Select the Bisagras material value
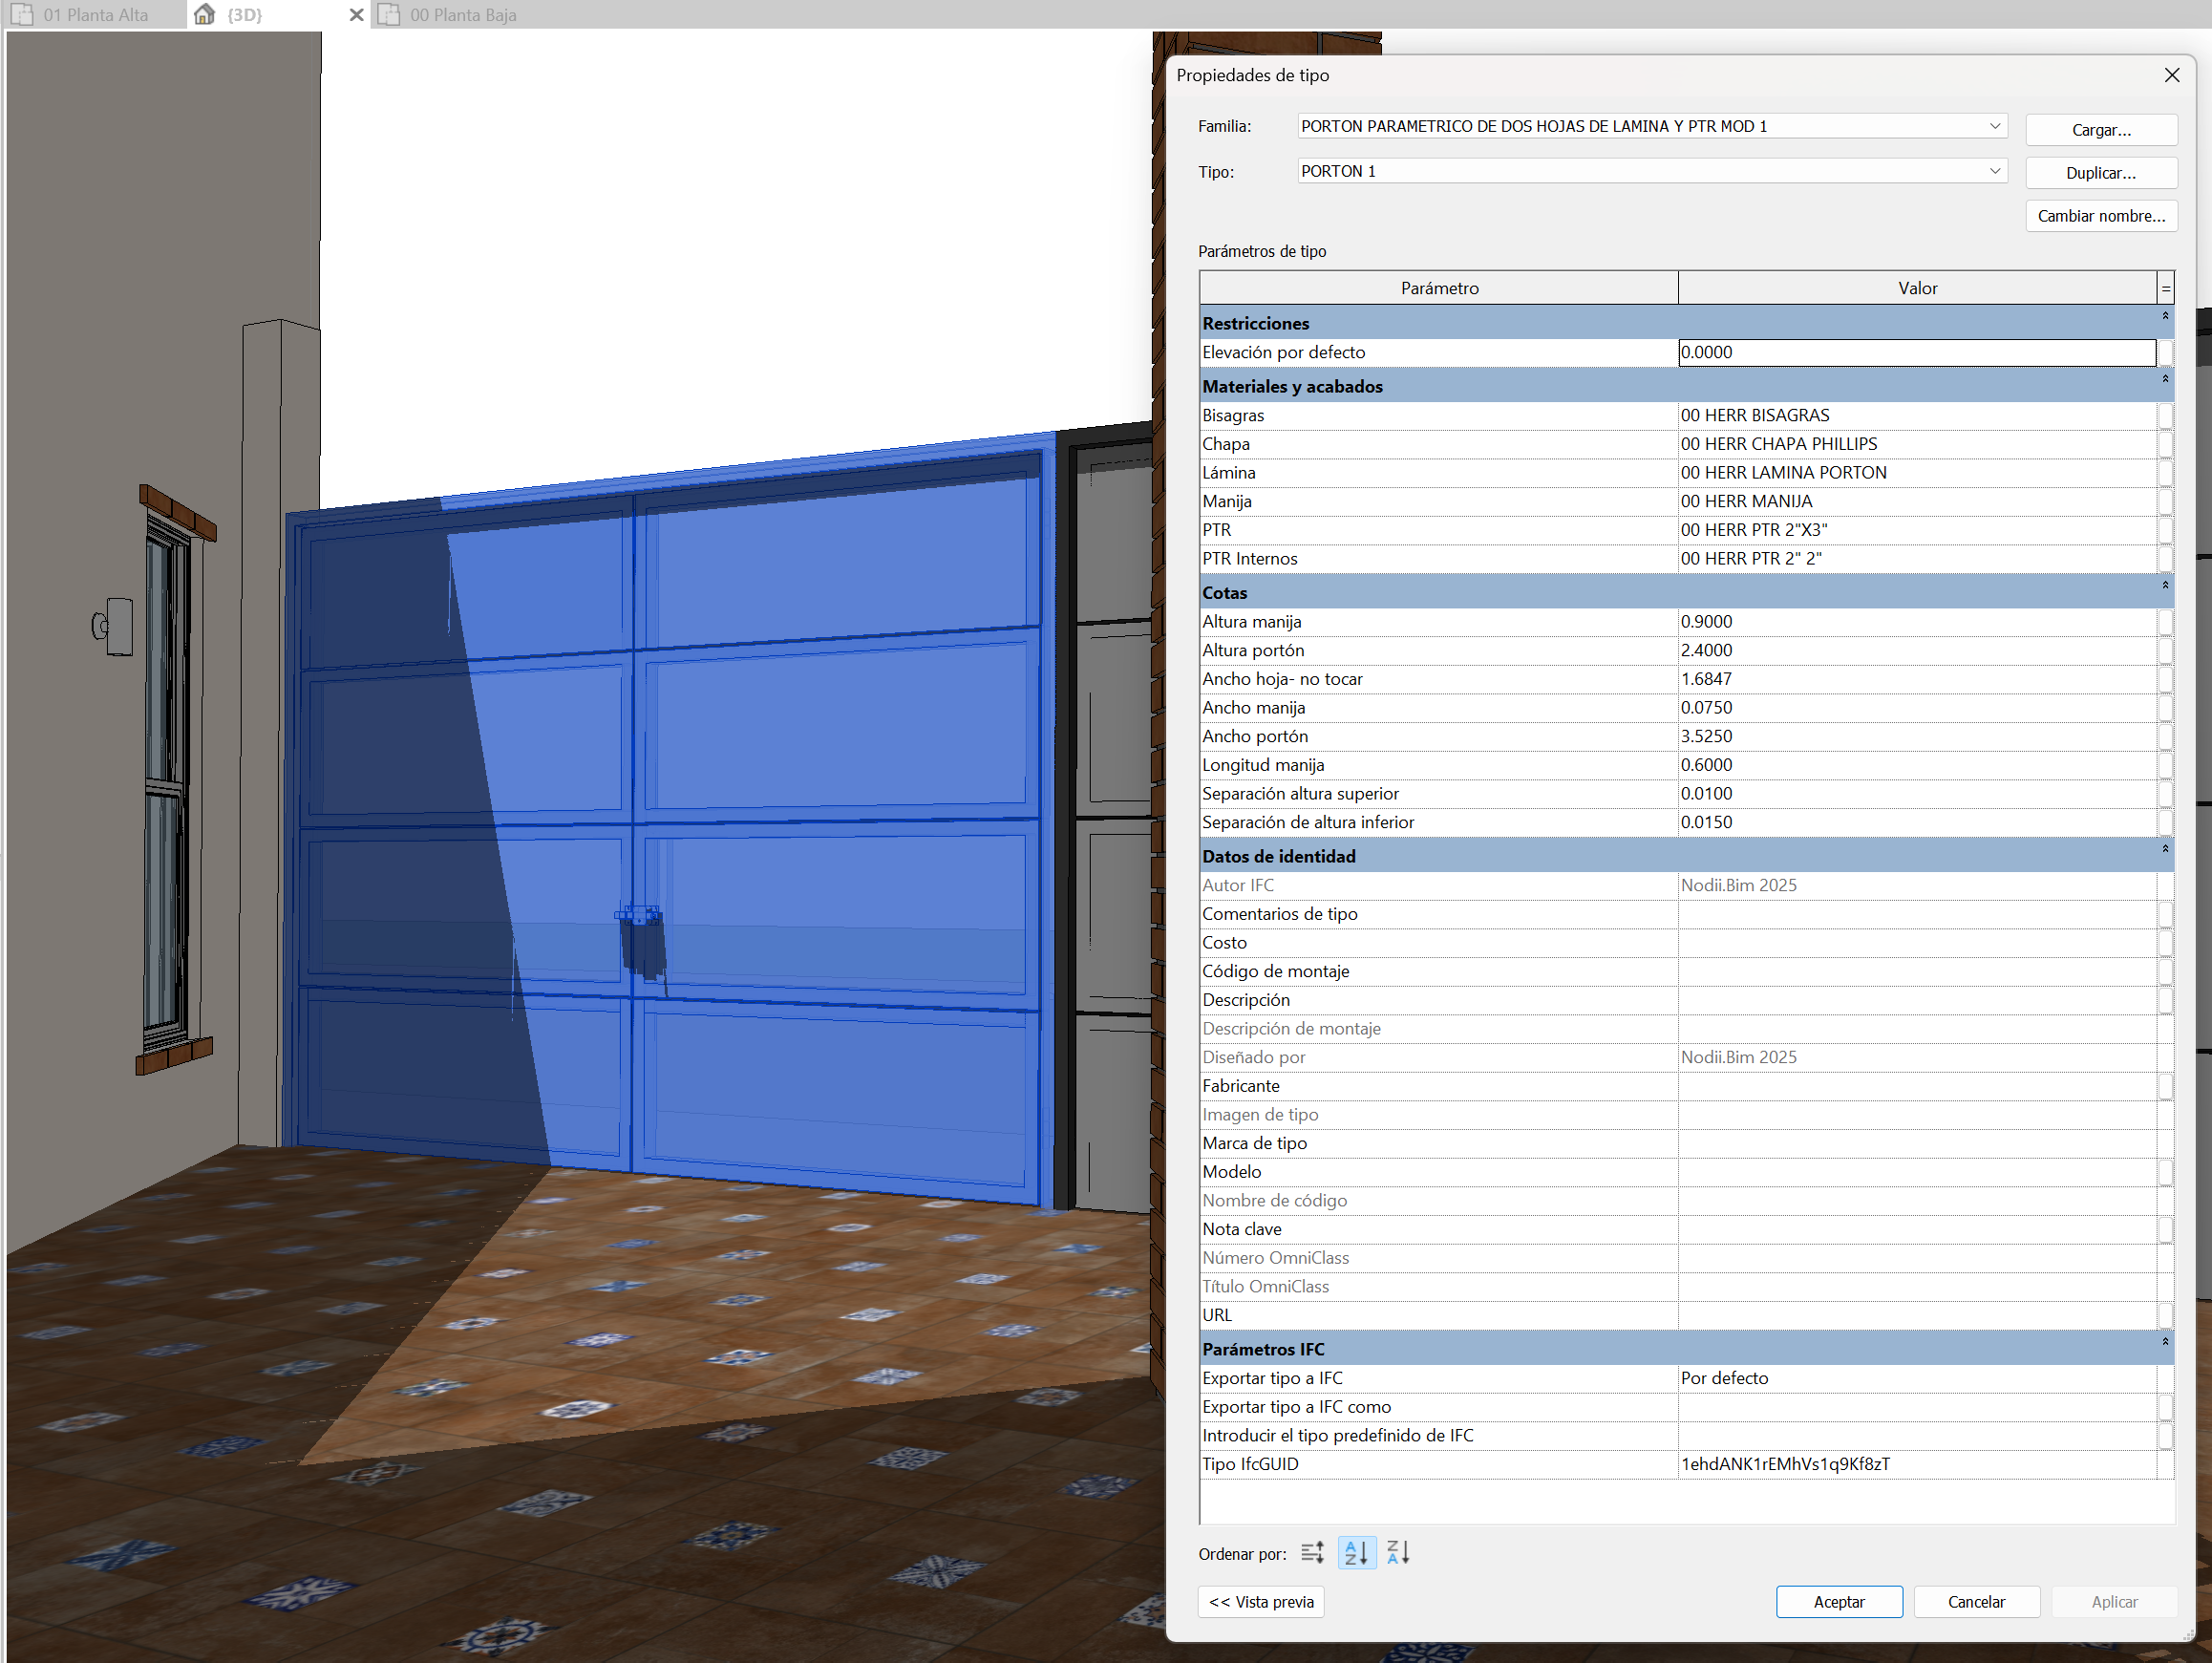Screen dimensions: 2212x1663 pos(1917,415)
